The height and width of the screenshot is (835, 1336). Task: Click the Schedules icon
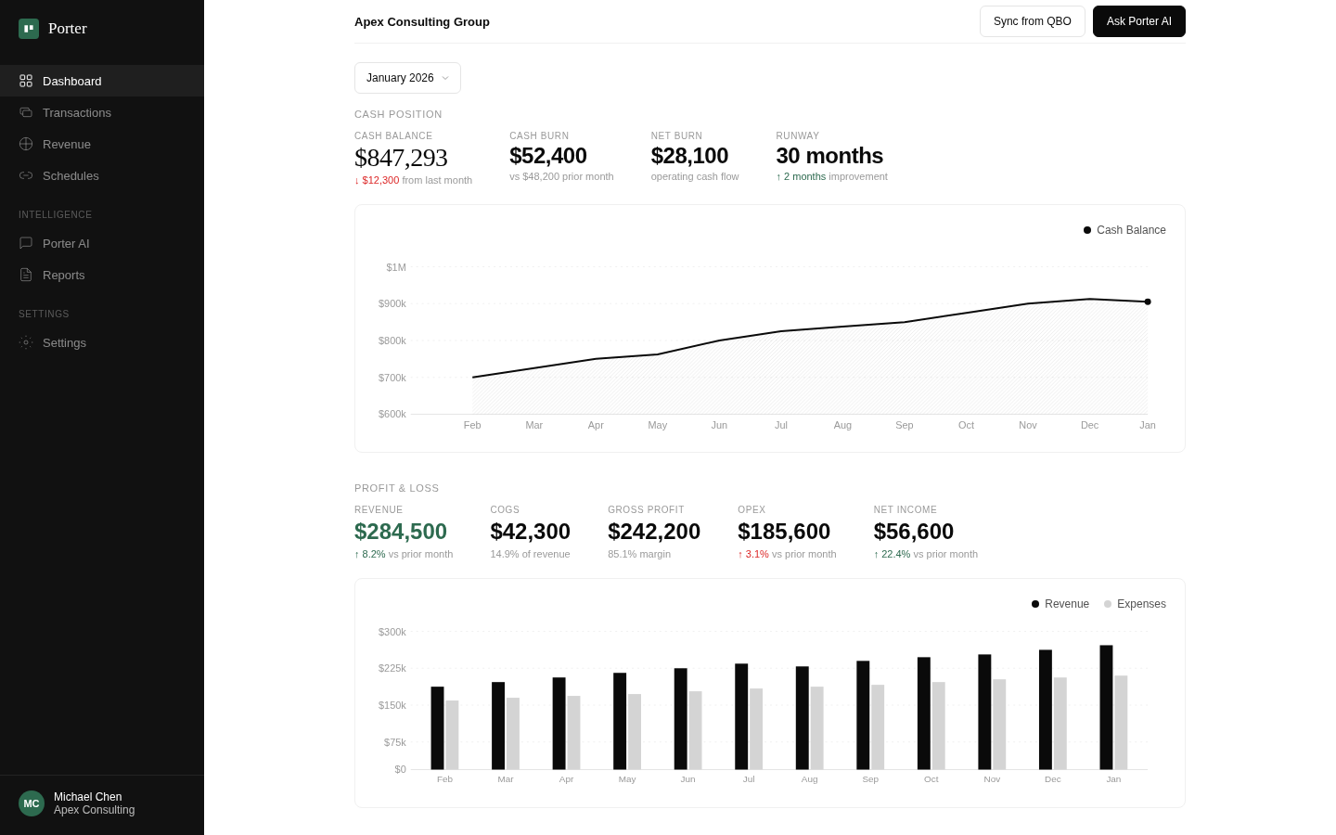point(26,175)
